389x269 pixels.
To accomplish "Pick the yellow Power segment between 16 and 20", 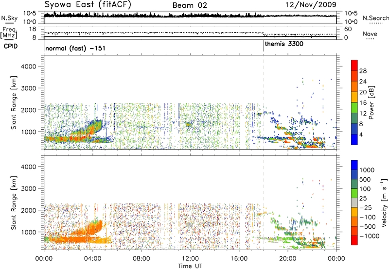I will 354,97.
